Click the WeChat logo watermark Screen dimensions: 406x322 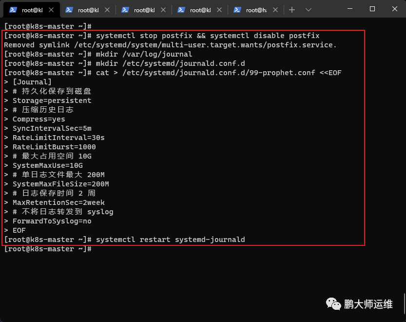click(x=333, y=304)
